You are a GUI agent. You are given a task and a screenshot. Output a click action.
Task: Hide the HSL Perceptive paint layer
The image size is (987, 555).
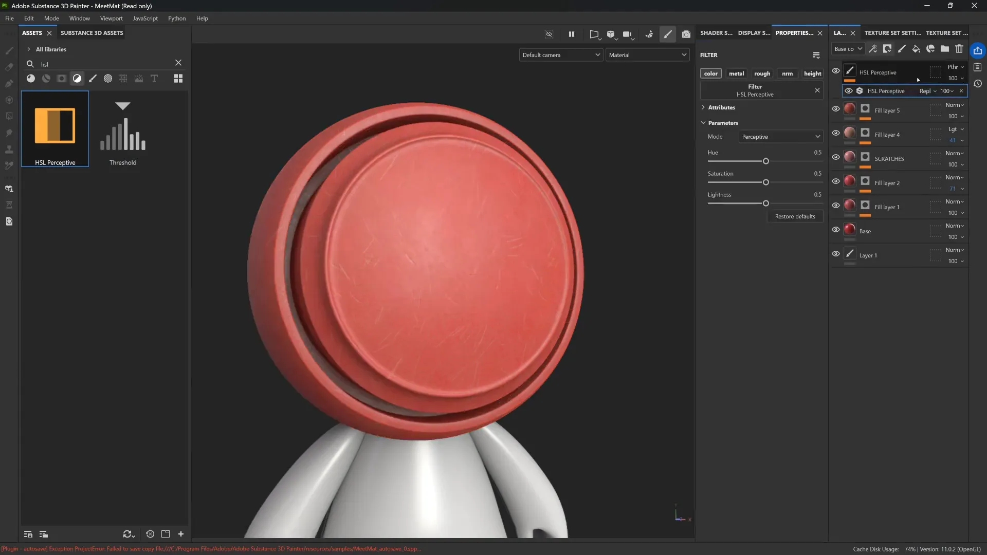836,71
